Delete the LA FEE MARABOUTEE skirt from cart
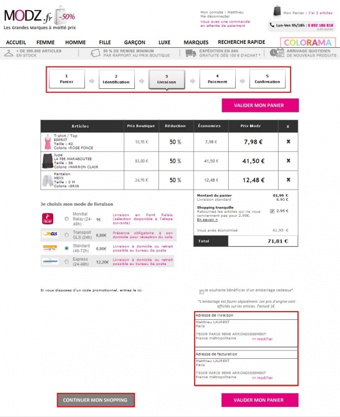 pos(288,161)
